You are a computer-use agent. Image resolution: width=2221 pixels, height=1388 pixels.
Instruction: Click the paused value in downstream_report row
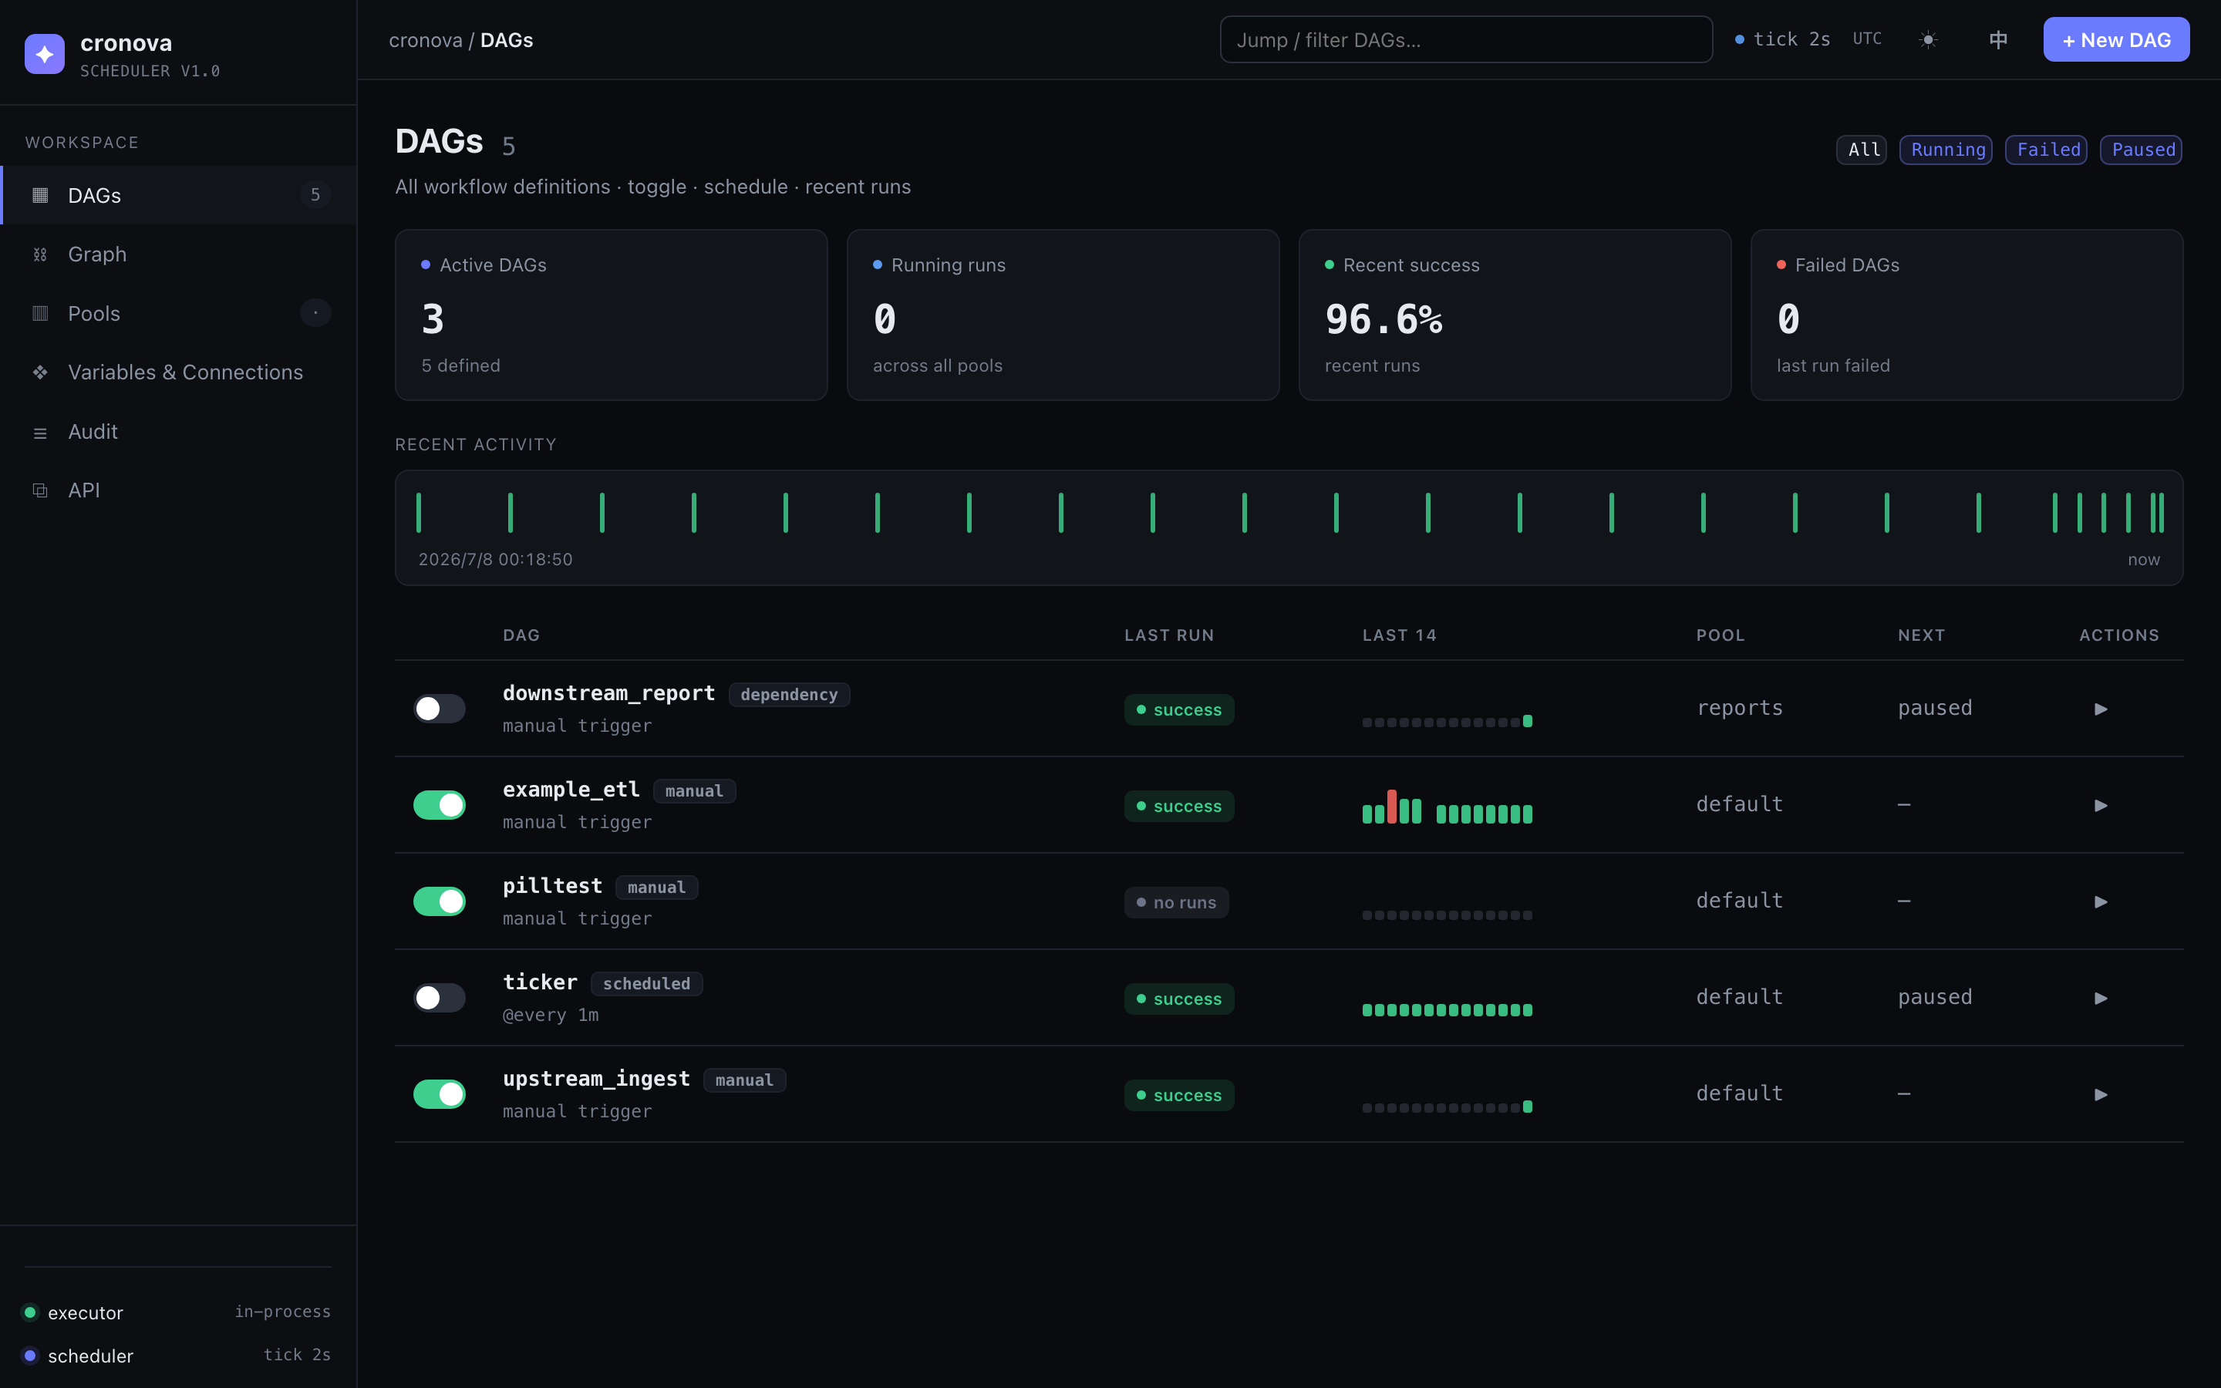(x=1935, y=708)
